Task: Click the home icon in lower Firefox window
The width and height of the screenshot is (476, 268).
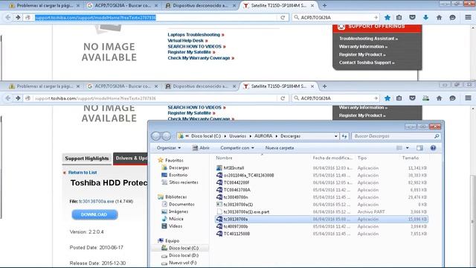Action: 439,98
